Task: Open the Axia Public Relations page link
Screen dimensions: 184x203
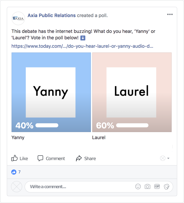Action: [51, 15]
